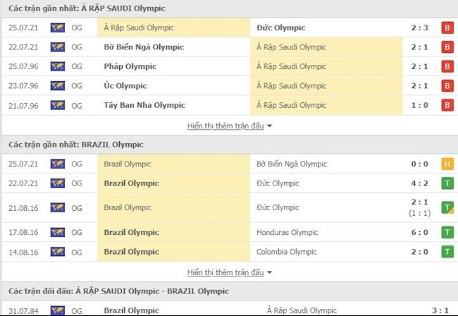Click the highlighted Brazil Olympic cell dated 14.08.16

point(131,252)
